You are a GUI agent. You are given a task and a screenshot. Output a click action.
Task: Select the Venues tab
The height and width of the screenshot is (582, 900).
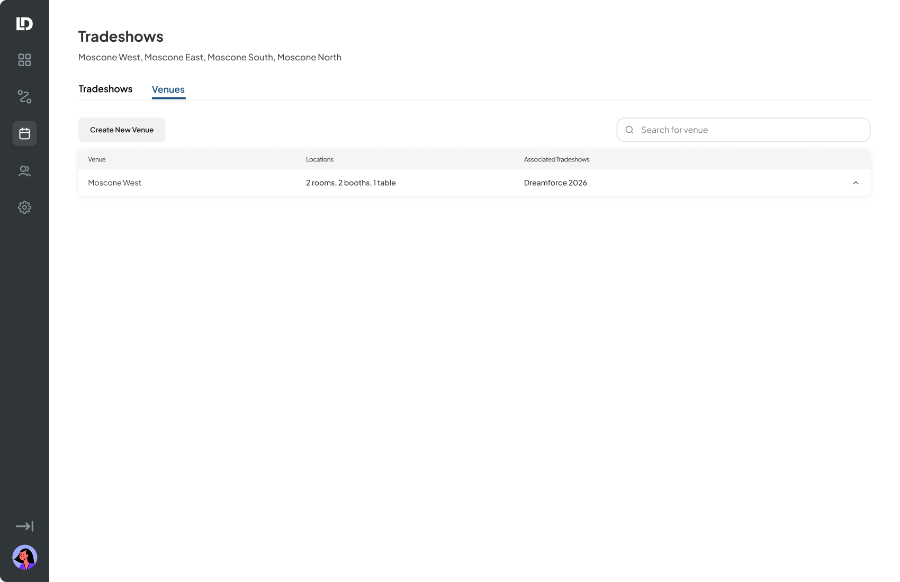point(168,89)
